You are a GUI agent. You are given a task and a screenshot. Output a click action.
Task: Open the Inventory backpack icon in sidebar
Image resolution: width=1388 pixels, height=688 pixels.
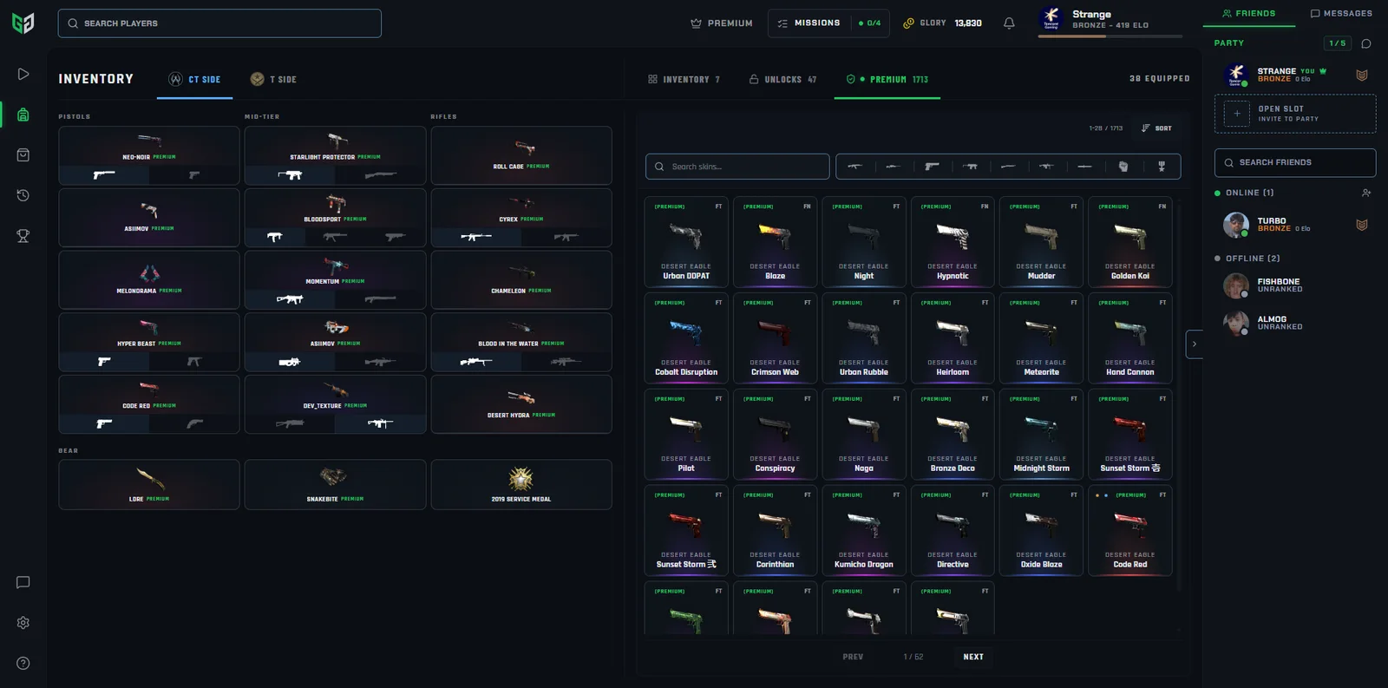[x=23, y=115]
